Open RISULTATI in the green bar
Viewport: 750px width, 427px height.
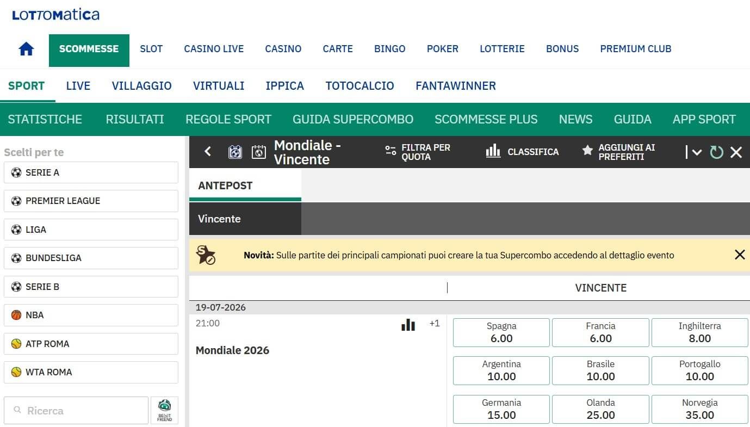coord(135,119)
